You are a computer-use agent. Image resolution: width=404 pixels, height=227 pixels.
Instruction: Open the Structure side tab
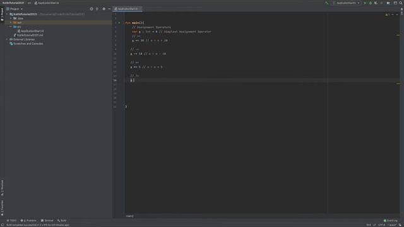pyautogui.click(x=3, y=188)
